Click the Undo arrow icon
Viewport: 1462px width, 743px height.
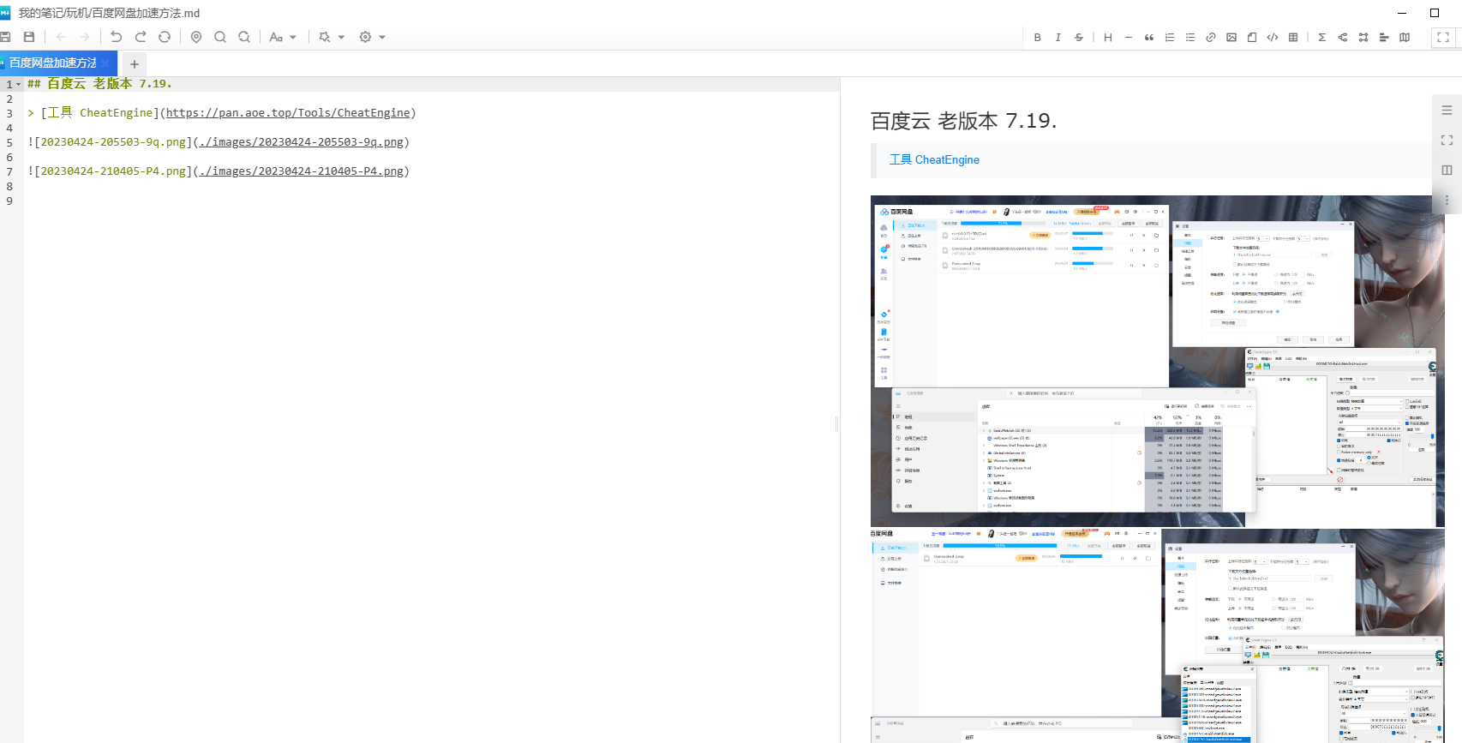tap(117, 37)
